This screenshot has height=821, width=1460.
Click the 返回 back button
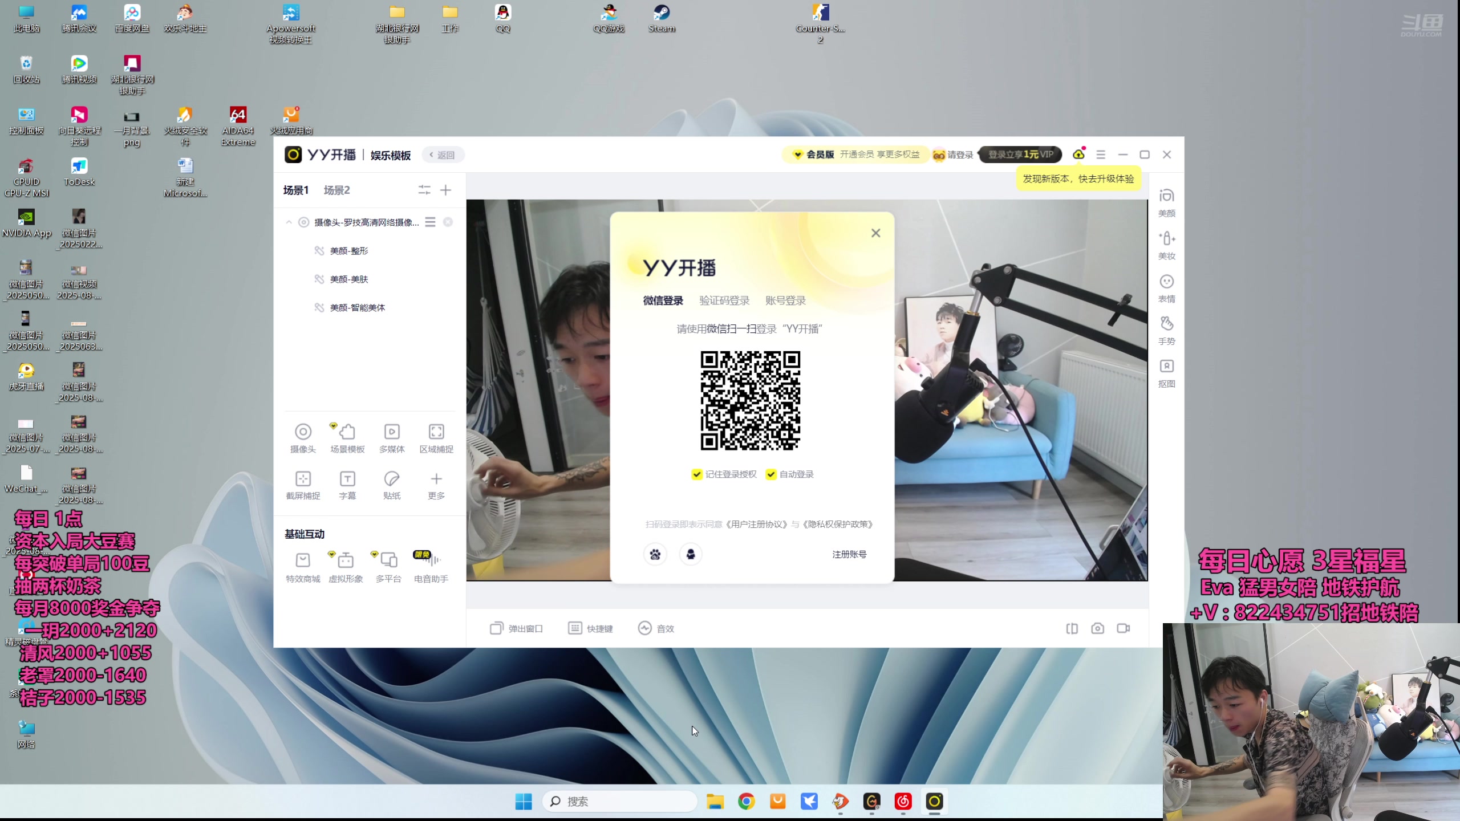point(443,155)
